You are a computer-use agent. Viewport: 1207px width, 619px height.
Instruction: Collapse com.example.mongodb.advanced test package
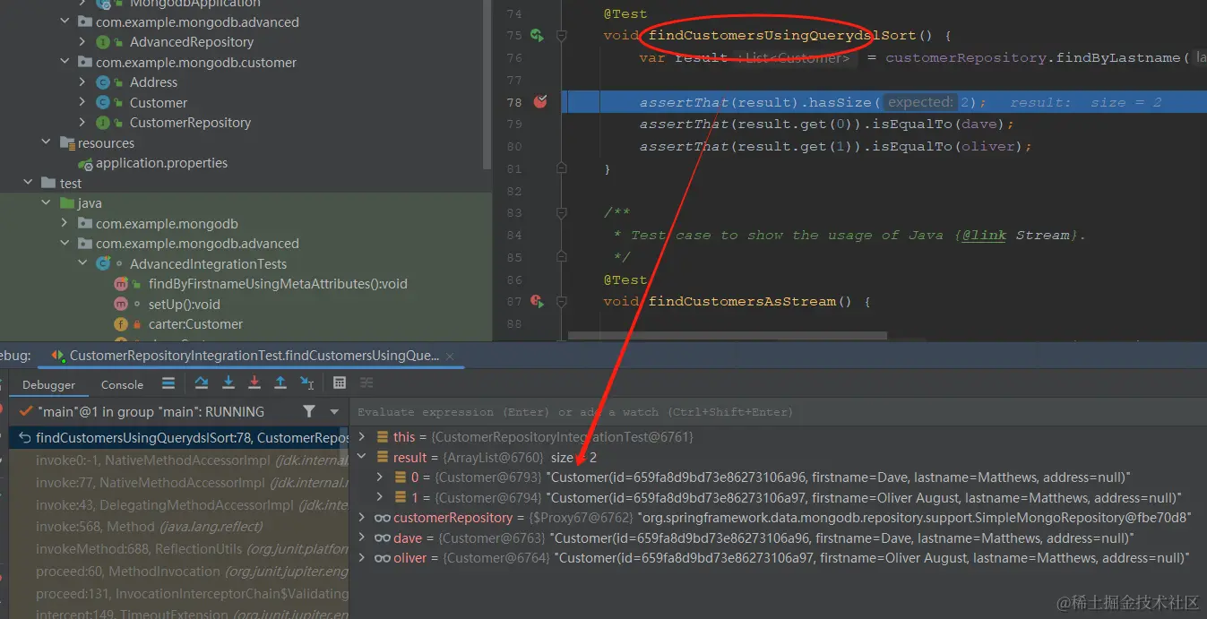click(x=65, y=244)
